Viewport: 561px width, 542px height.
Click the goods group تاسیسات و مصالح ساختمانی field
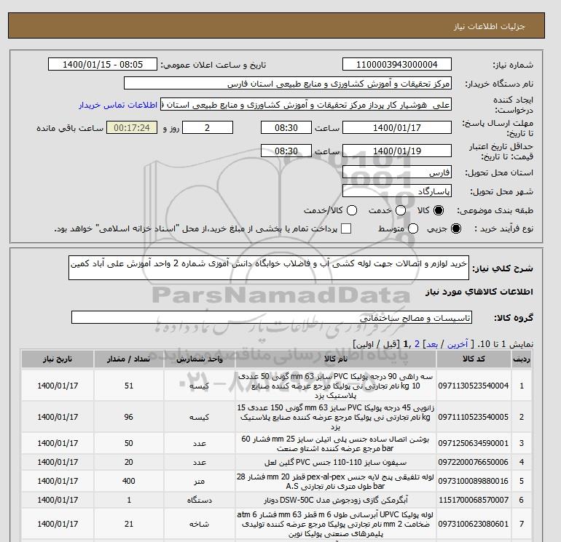272,317
